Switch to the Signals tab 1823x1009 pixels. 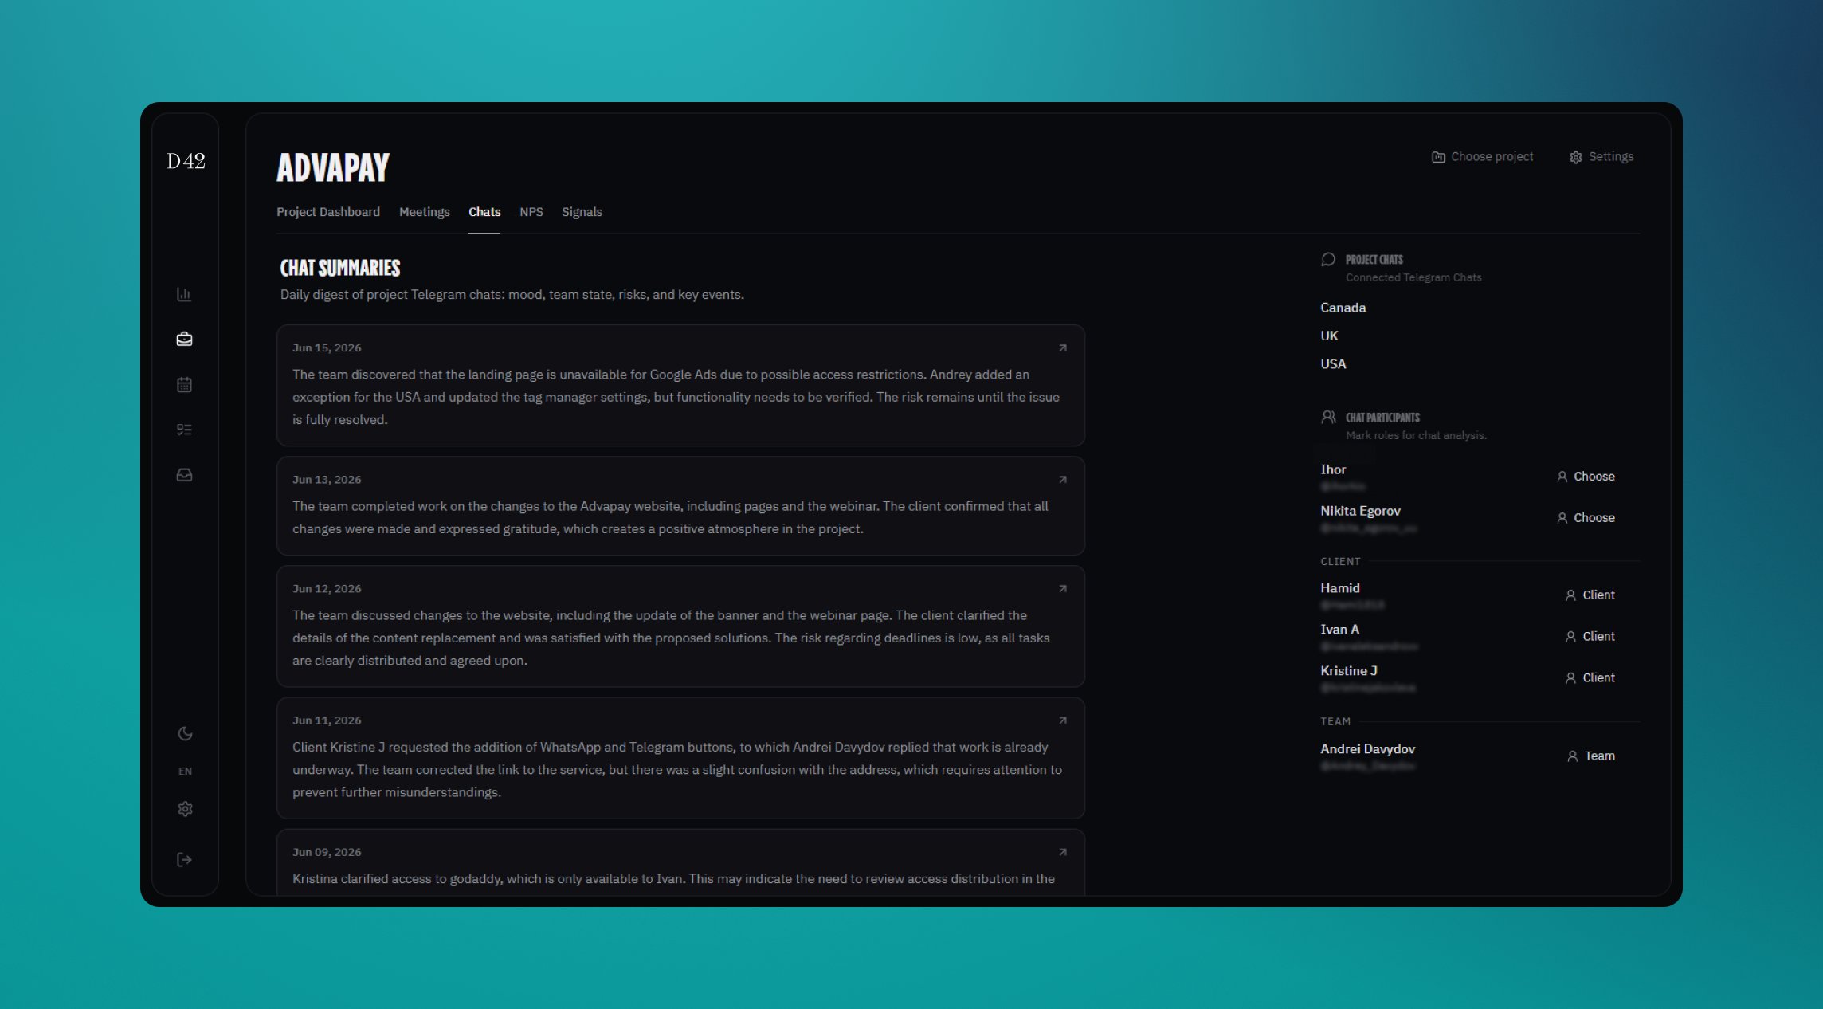tap(582, 212)
